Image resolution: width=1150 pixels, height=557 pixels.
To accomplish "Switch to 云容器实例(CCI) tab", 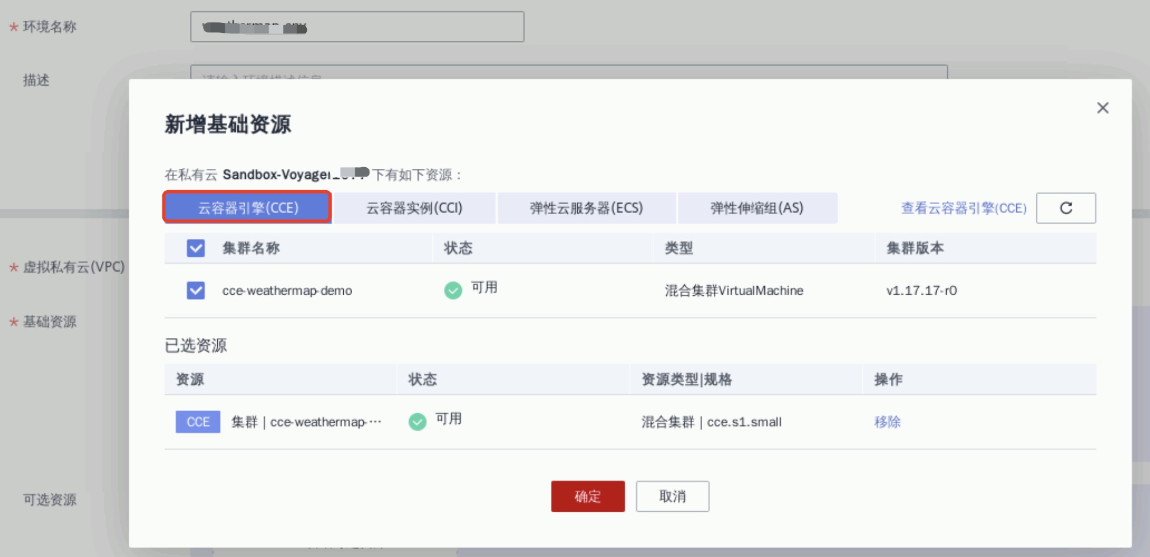I will [x=414, y=208].
